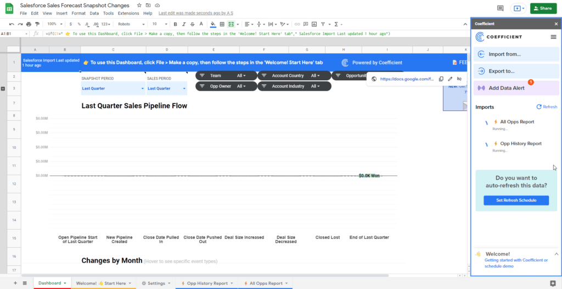Click the merge cells icon
This screenshot has height=289, width=562.
[231, 24]
